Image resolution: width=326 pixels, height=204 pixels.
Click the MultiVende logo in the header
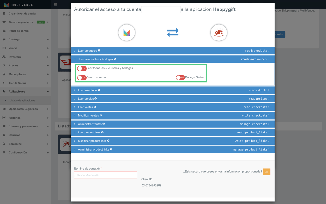(19, 4)
